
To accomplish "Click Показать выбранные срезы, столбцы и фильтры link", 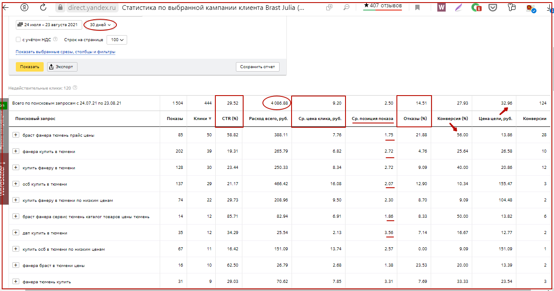I will pos(66,52).
